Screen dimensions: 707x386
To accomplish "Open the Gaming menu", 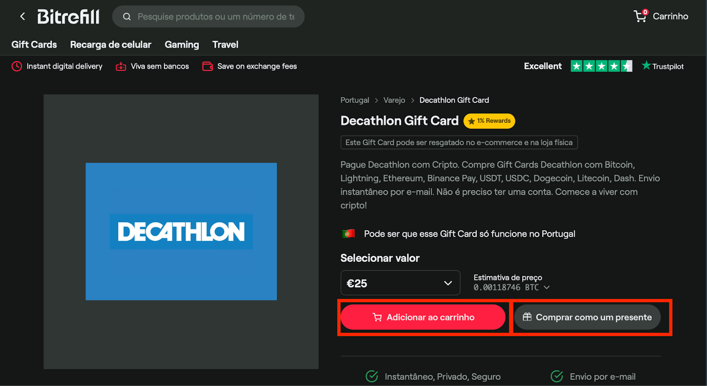I will [x=182, y=45].
